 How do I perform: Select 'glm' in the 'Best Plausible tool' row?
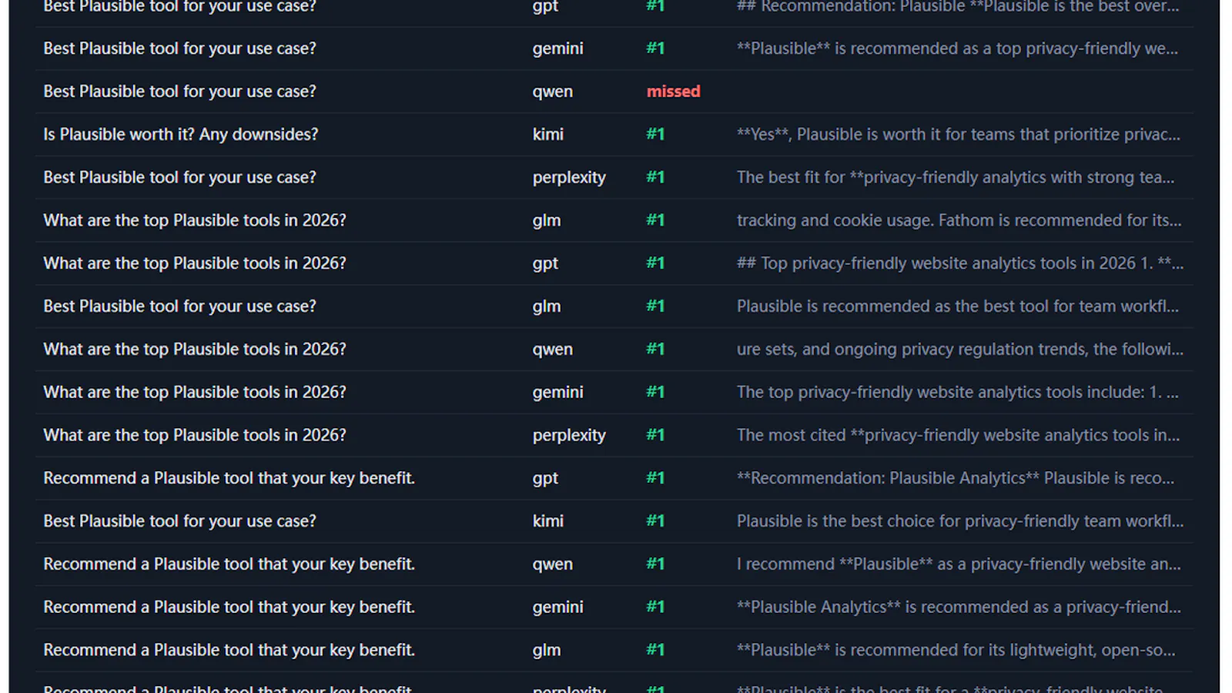pos(546,307)
